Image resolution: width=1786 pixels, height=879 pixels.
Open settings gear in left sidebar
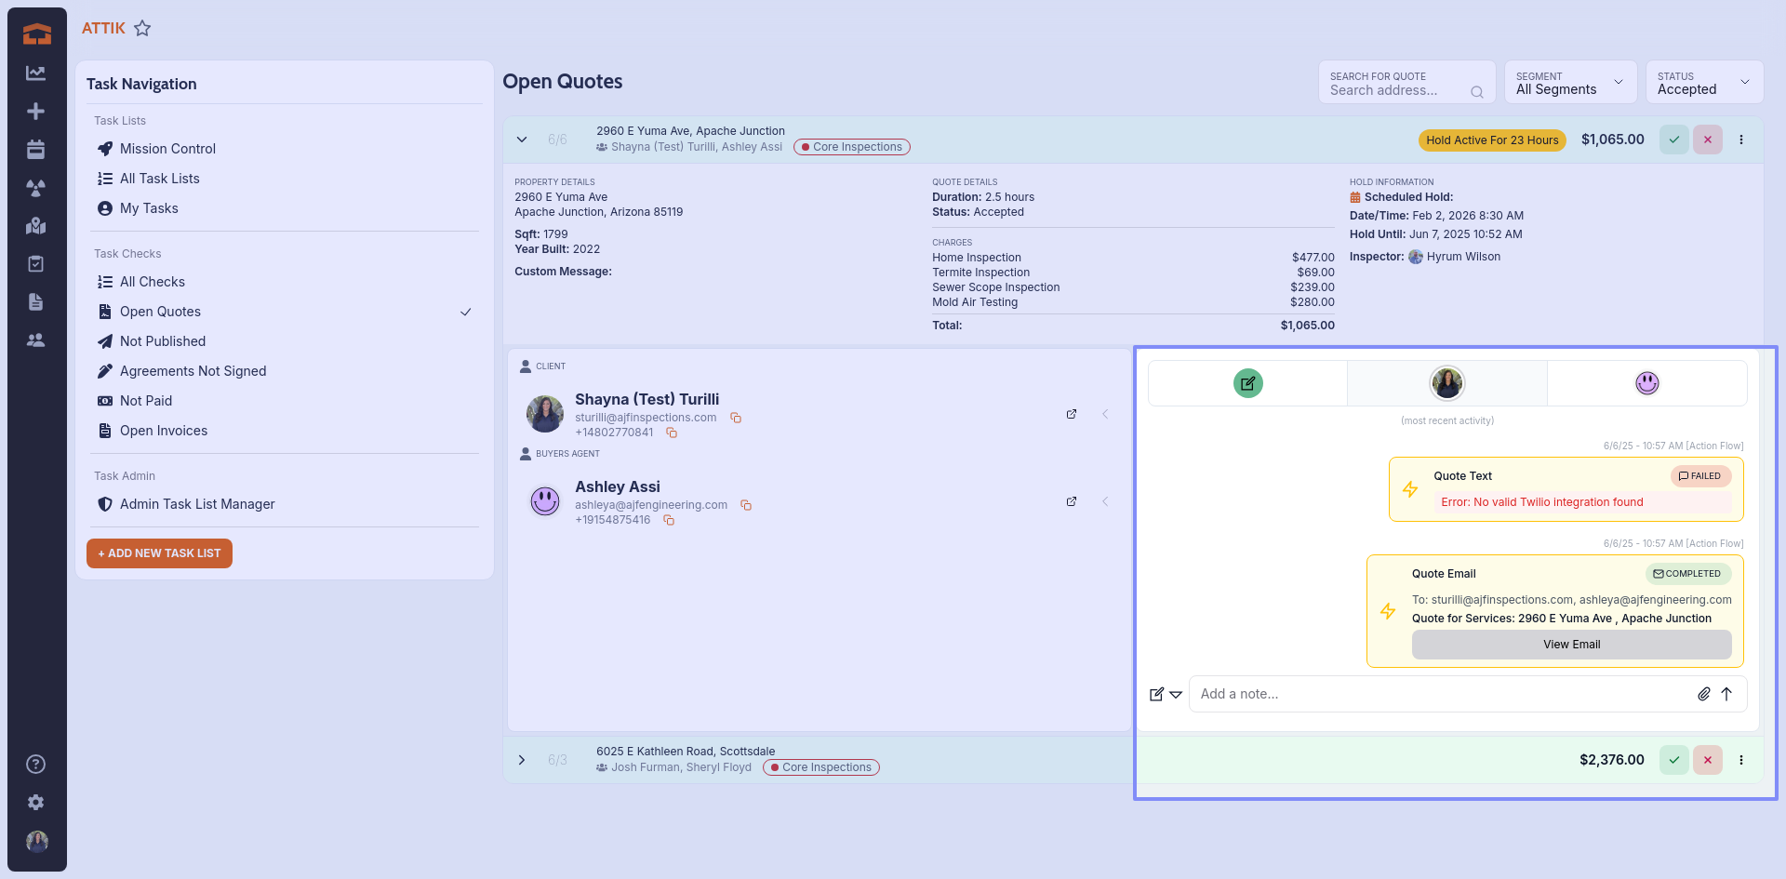tap(35, 802)
